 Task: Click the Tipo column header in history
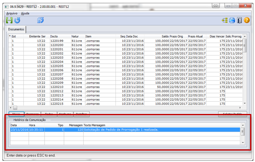click(60, 125)
